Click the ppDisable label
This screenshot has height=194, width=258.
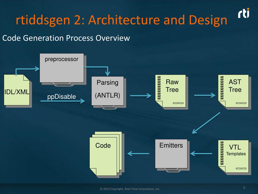(61, 97)
